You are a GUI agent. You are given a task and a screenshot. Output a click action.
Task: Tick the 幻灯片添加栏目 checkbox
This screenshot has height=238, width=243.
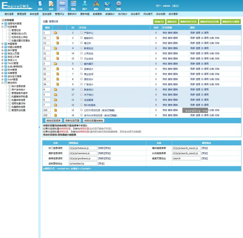[x=81, y=110]
